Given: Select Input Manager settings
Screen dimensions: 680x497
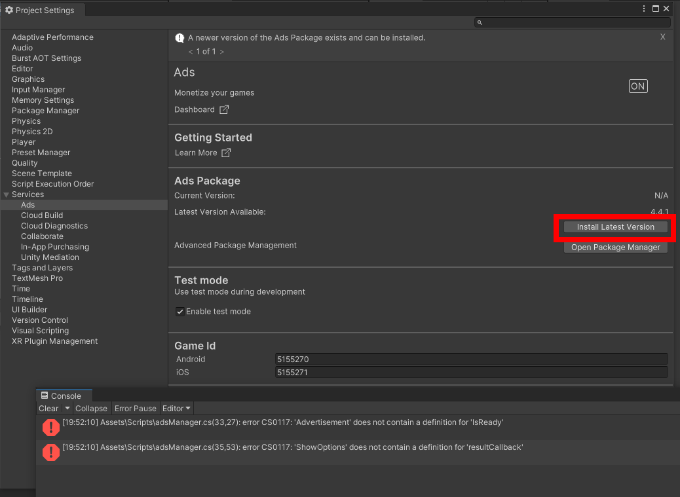Looking at the screenshot, I should (38, 90).
